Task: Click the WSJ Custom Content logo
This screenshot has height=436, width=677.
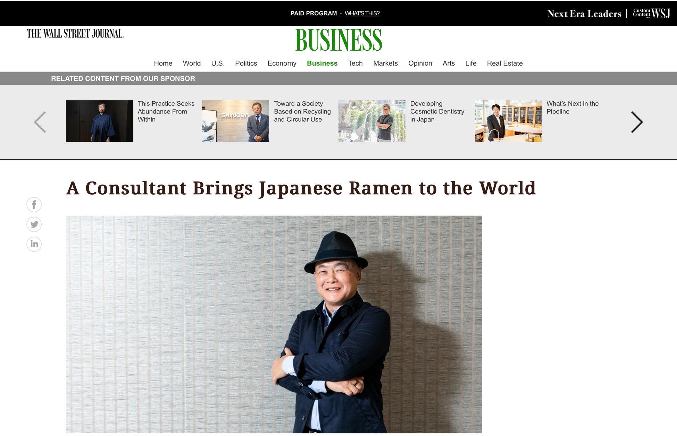Action: pyautogui.click(x=651, y=13)
